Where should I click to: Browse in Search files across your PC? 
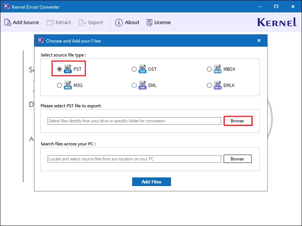[x=237, y=159]
